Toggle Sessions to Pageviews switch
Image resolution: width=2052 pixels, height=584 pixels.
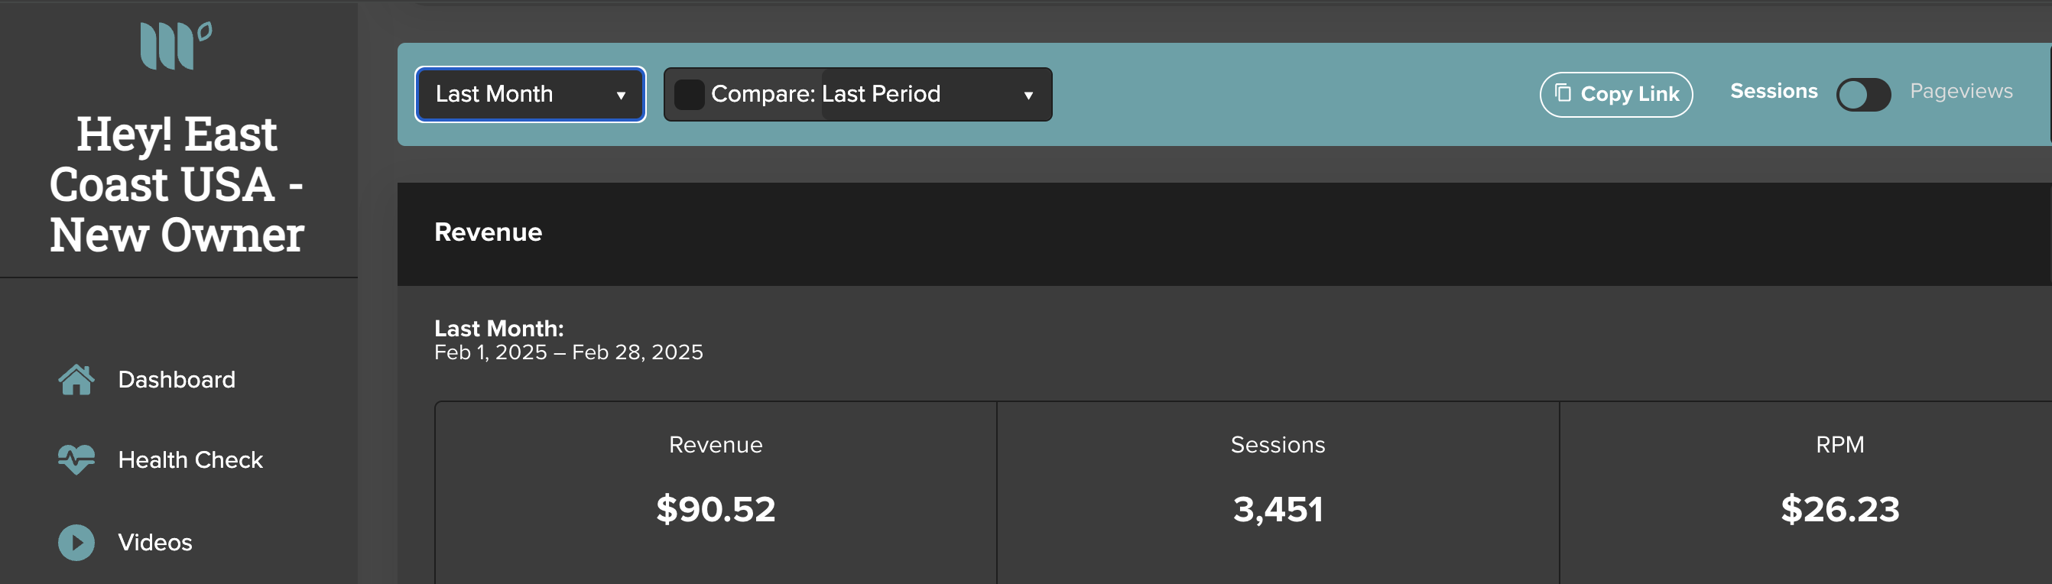[x=1863, y=95]
